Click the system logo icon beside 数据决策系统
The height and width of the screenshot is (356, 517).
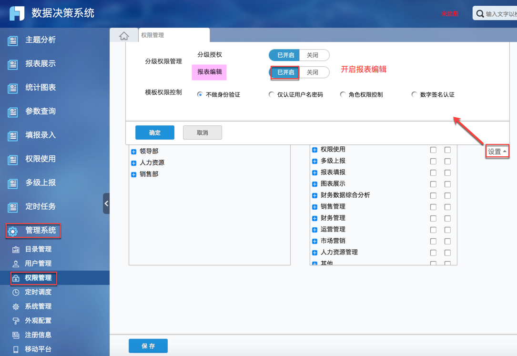(17, 13)
